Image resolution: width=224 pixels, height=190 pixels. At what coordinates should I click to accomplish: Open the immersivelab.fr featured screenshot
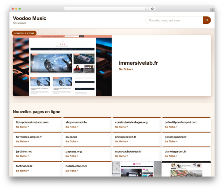click(x=62, y=66)
